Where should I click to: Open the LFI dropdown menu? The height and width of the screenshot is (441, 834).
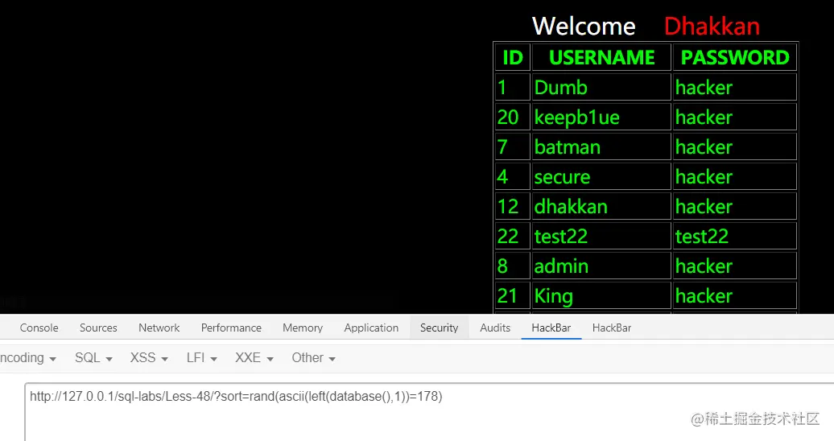pyautogui.click(x=201, y=357)
